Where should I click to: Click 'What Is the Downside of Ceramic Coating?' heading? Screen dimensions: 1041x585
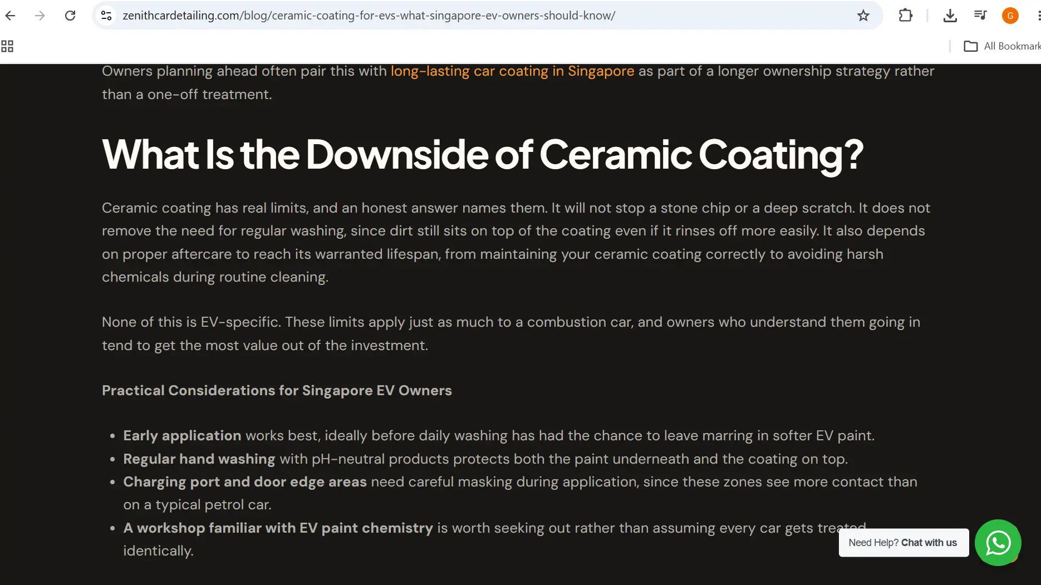[483, 154]
